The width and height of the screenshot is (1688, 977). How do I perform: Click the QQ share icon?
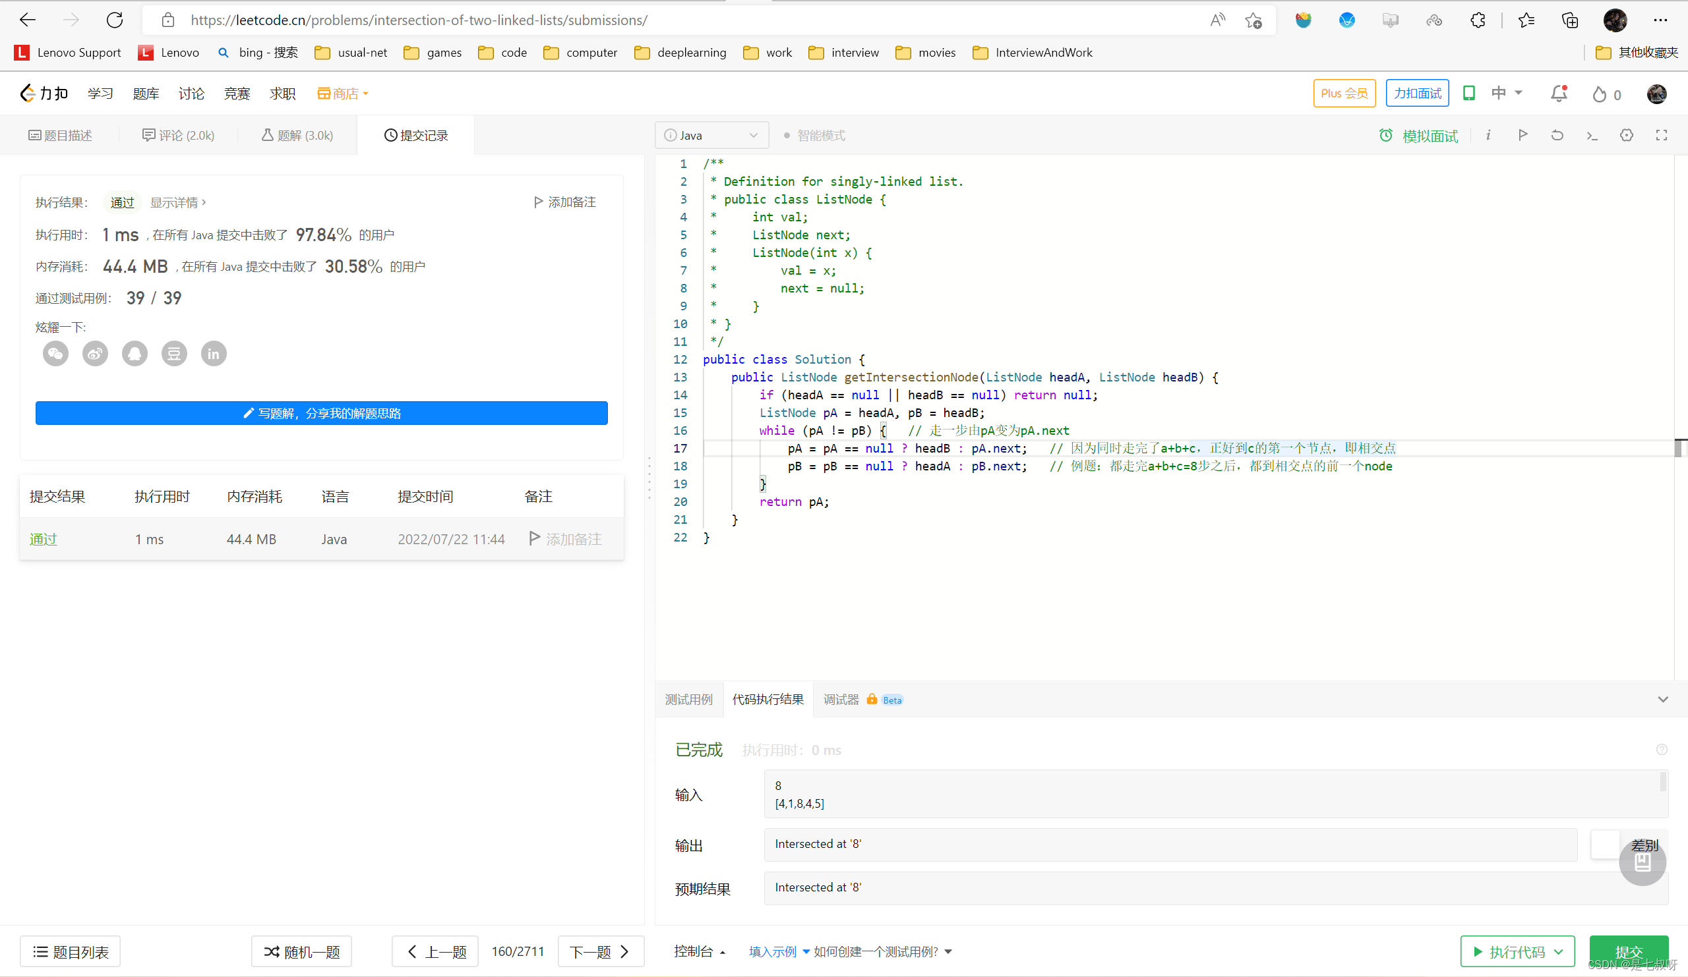pyautogui.click(x=135, y=353)
